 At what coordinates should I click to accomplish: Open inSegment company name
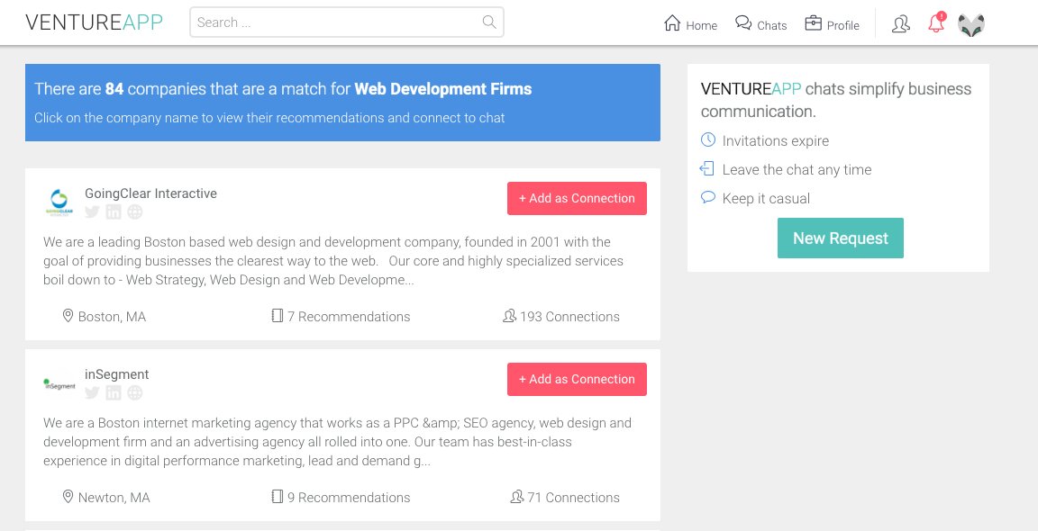(x=116, y=374)
